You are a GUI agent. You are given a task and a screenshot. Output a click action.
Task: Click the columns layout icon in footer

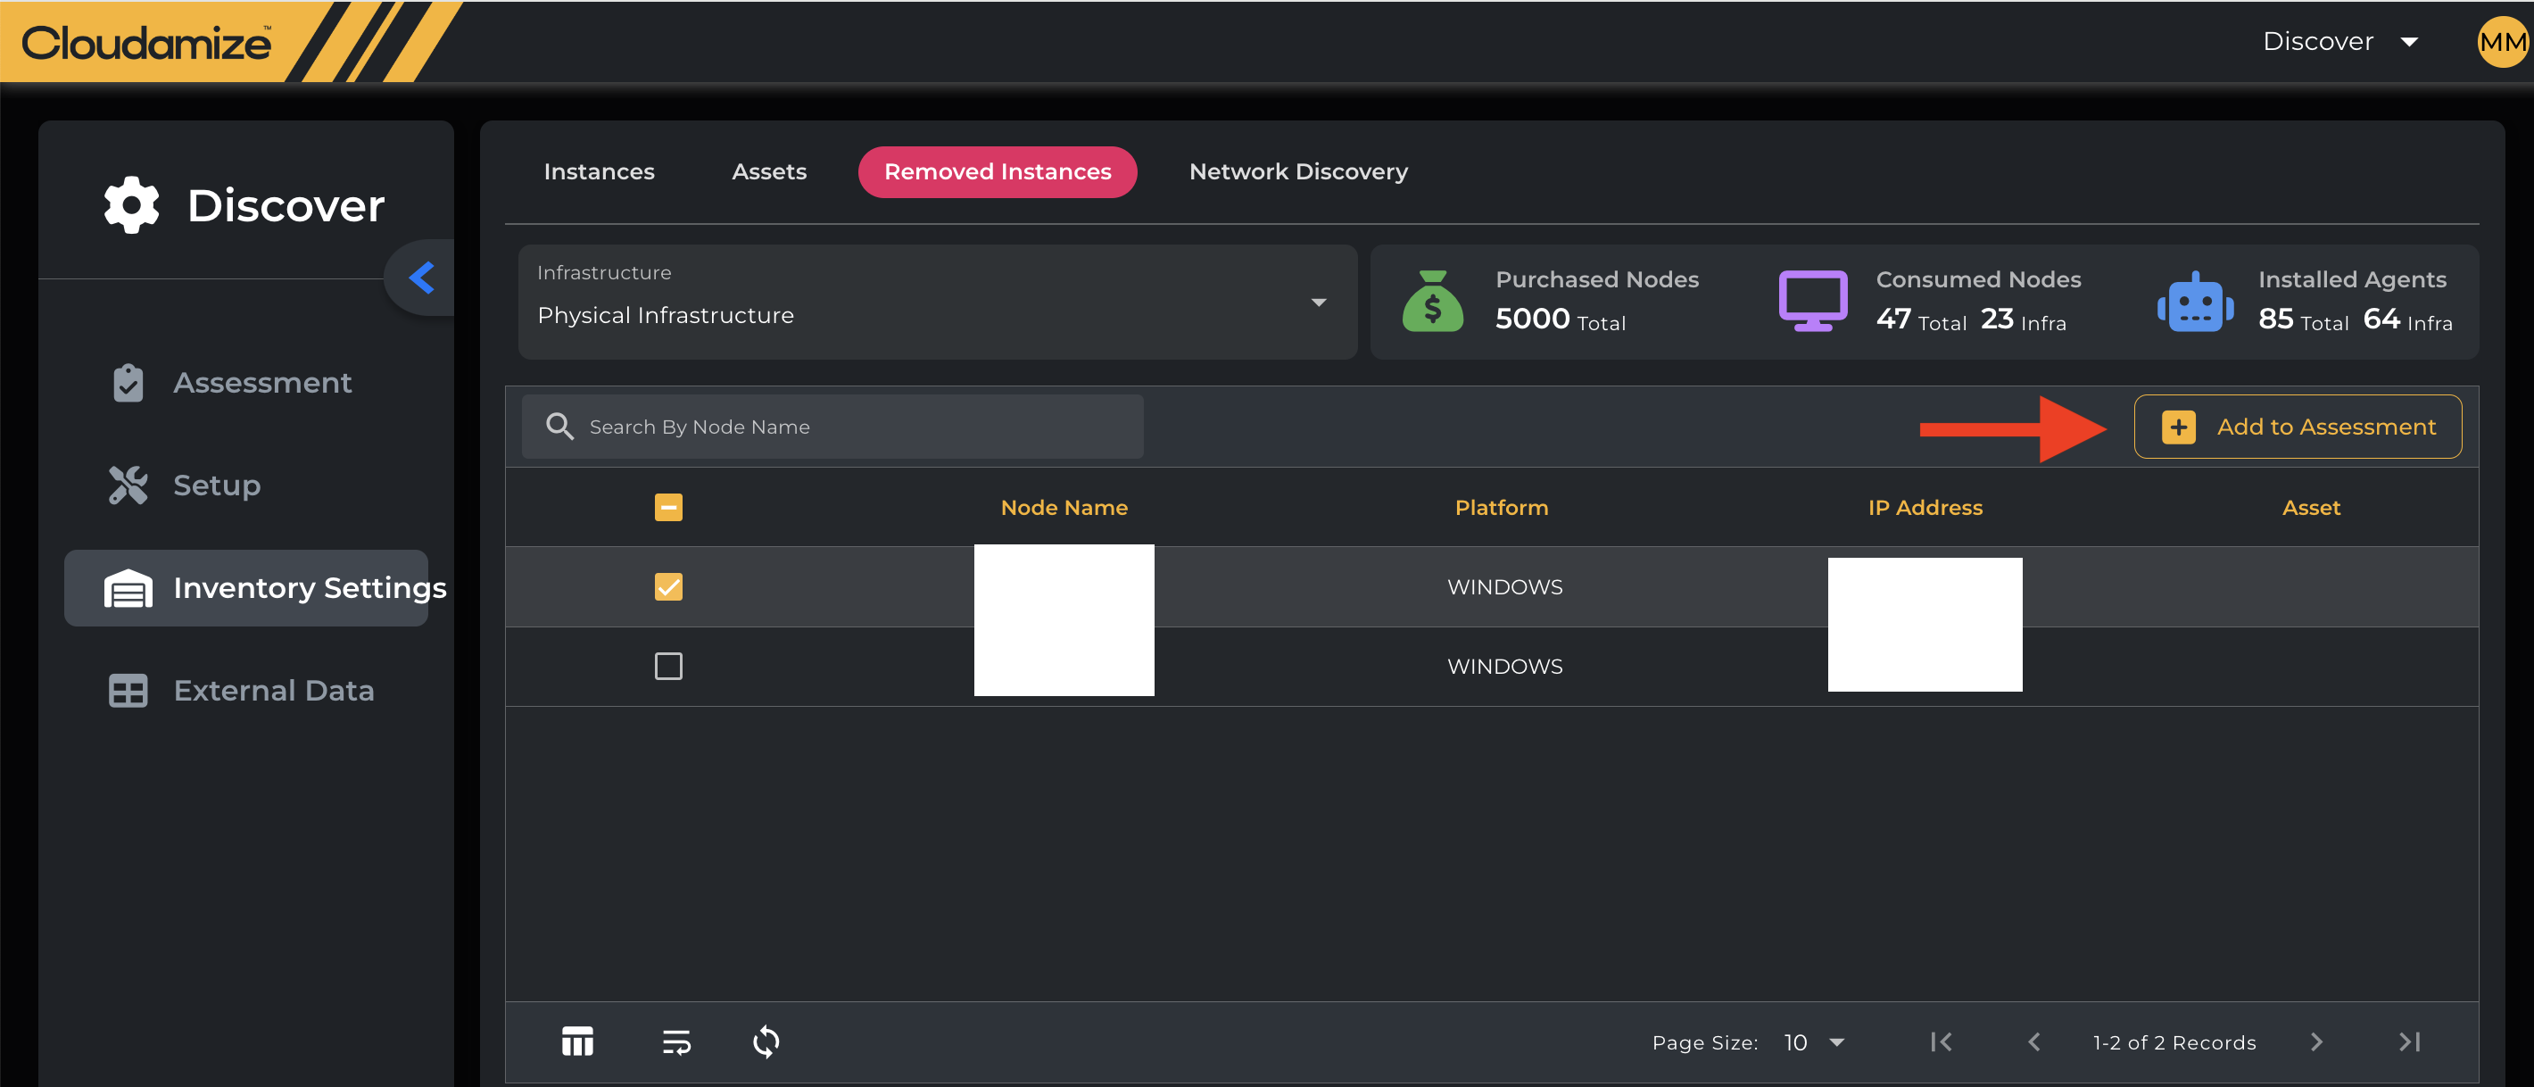577,1041
